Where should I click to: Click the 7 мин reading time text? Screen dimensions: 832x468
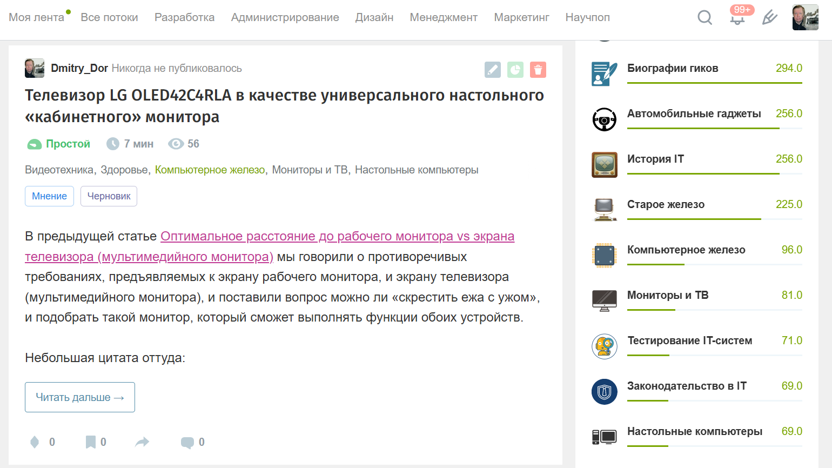139,144
